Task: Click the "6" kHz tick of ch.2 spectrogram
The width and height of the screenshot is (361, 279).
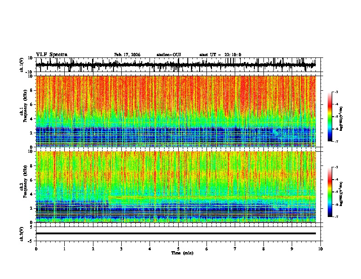Action: tap(31, 180)
